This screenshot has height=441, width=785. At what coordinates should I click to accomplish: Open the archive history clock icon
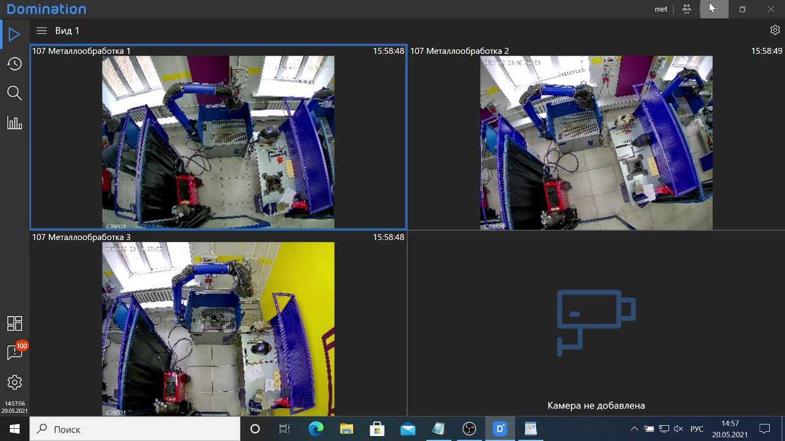pos(14,64)
